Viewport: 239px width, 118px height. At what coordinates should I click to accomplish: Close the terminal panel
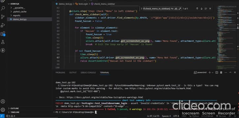tap(235, 72)
